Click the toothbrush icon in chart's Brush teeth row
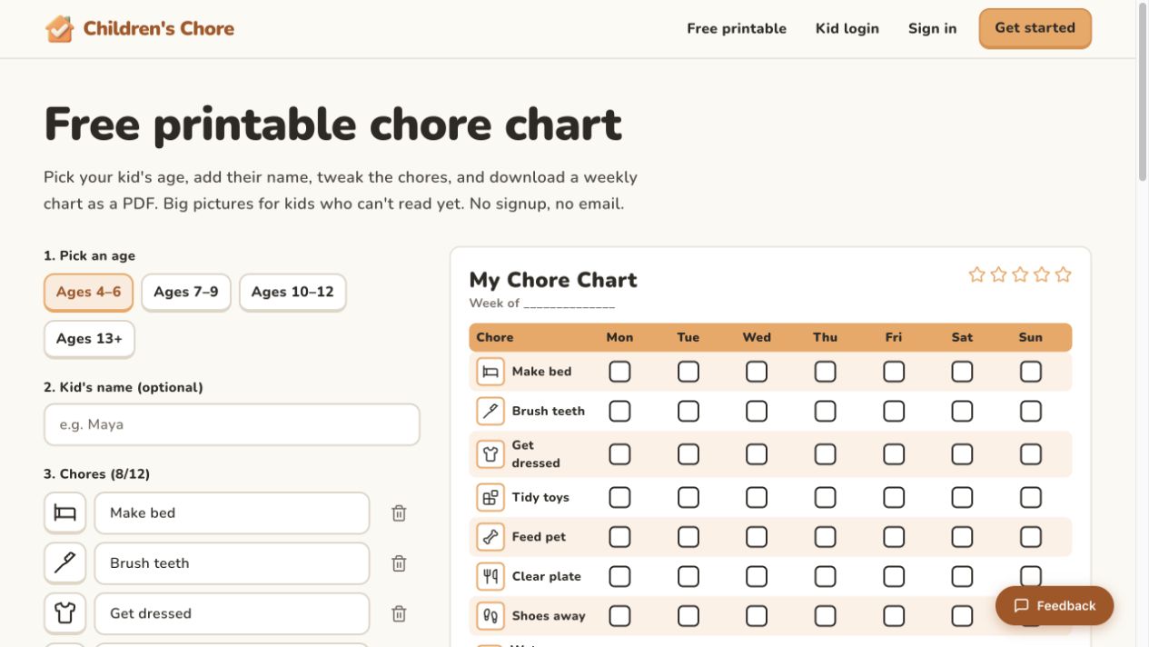This screenshot has height=647, width=1149. (x=490, y=411)
